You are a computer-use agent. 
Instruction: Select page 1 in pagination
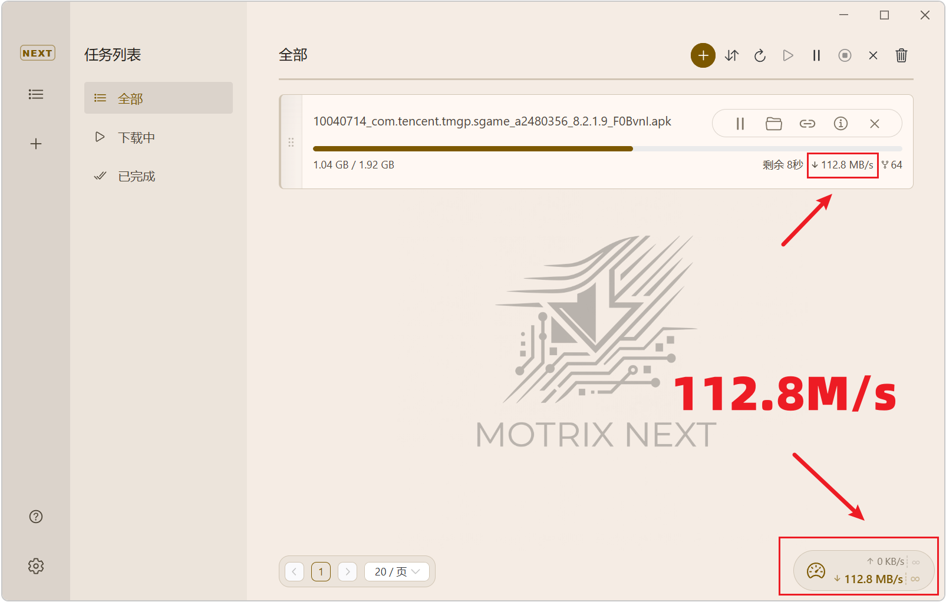pos(321,571)
